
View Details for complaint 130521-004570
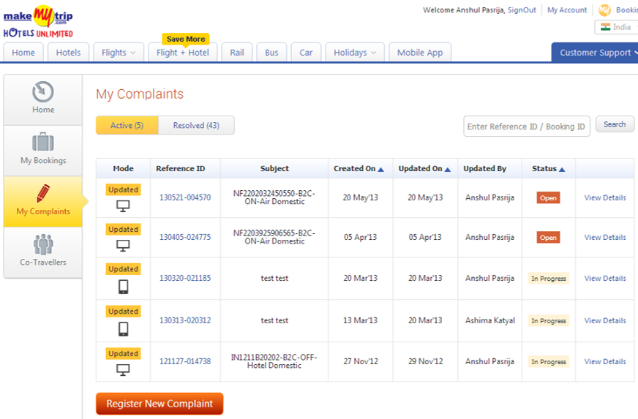pos(605,197)
